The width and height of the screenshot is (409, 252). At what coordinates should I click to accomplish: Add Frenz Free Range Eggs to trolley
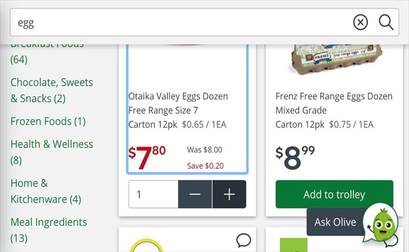pos(334,194)
